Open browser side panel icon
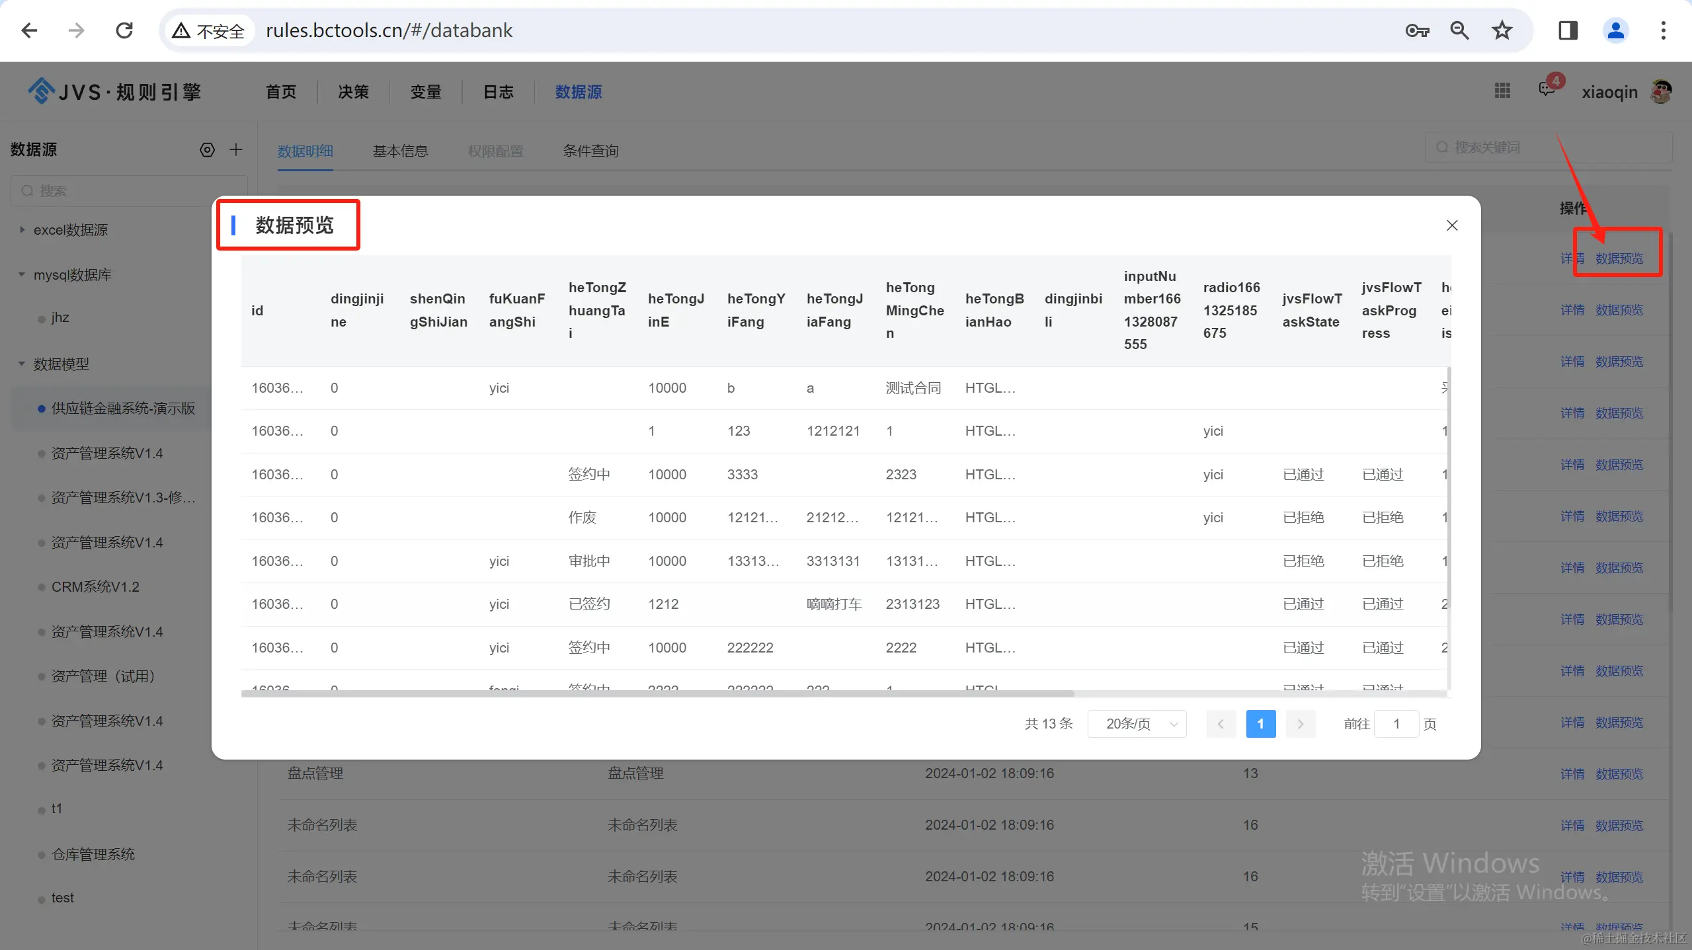Viewport: 1692px width, 950px height. pos(1568,30)
